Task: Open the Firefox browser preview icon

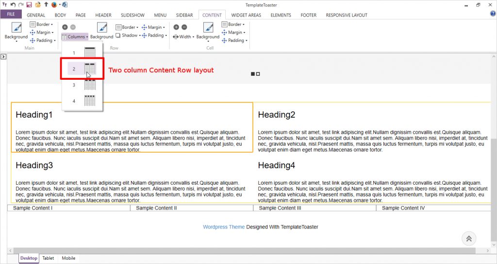Action: tap(54, 5)
